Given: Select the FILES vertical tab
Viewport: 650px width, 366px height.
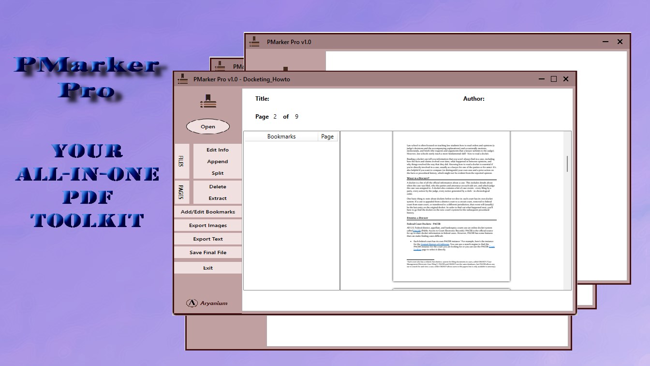Looking at the screenshot, I should [182, 162].
